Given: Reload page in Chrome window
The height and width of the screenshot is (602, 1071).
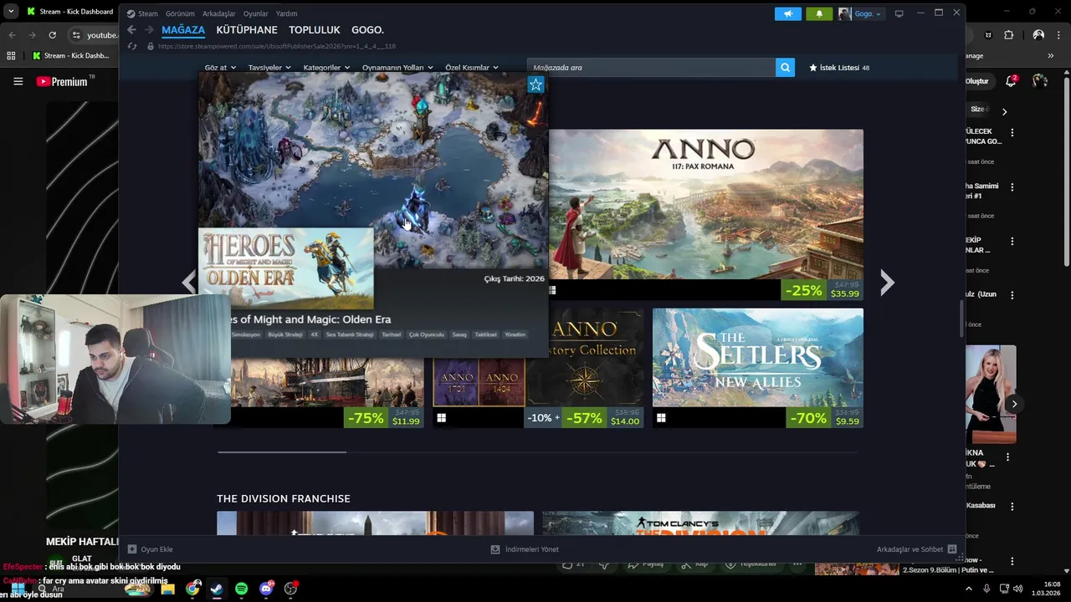Looking at the screenshot, I should (52, 35).
